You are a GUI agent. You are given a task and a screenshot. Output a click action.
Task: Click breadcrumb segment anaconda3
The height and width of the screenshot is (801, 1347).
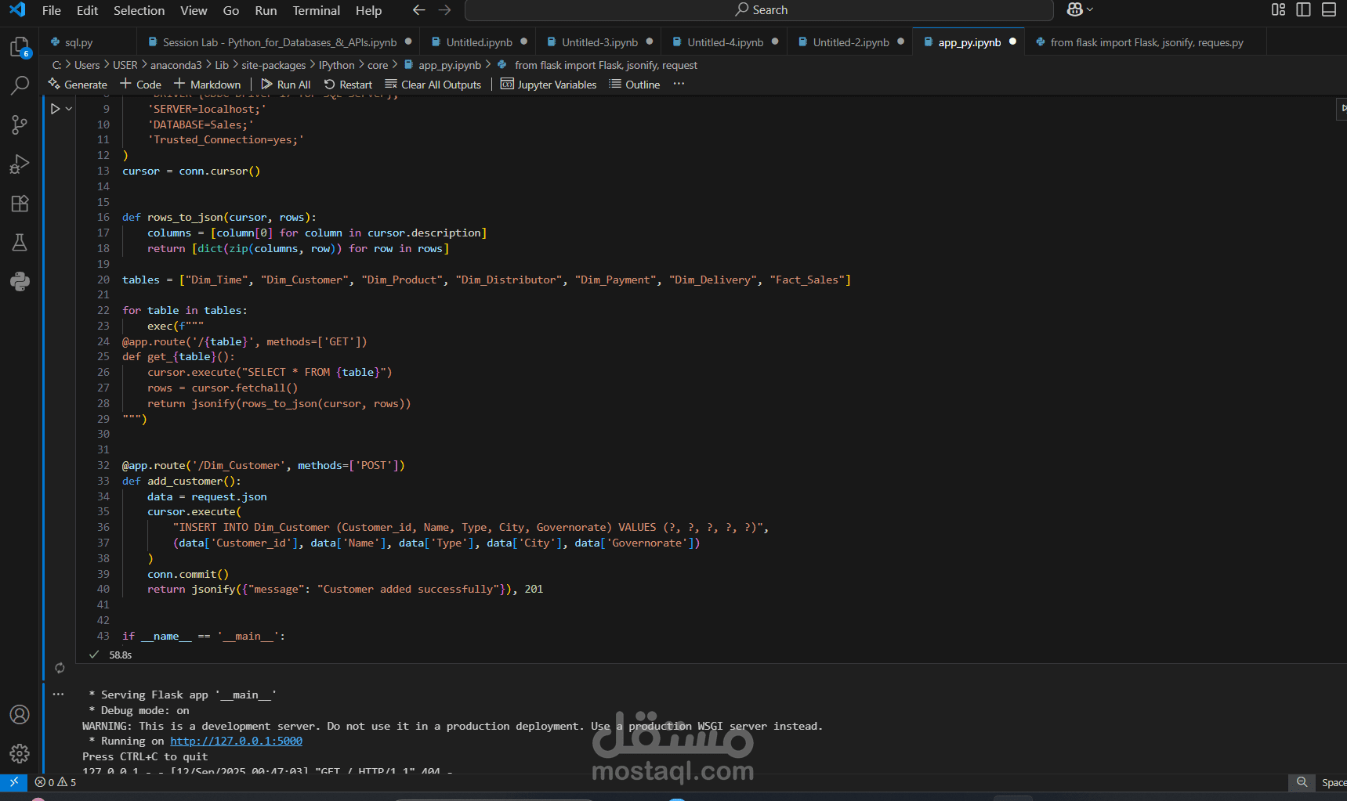coord(176,65)
